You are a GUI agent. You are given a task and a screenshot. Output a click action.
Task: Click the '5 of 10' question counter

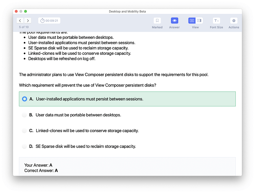coord(24,27)
